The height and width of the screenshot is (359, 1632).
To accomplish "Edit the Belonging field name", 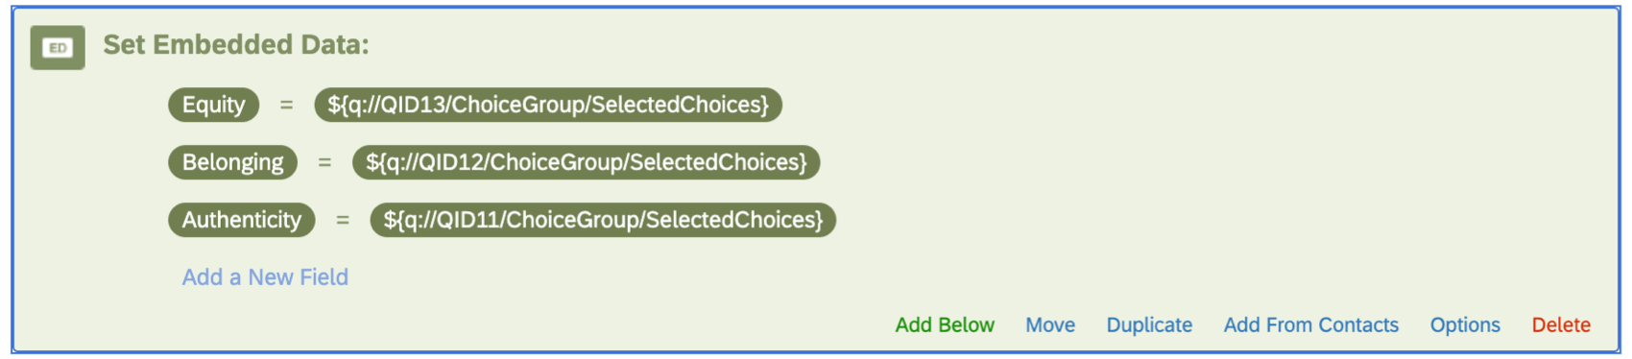I will coord(233,162).
